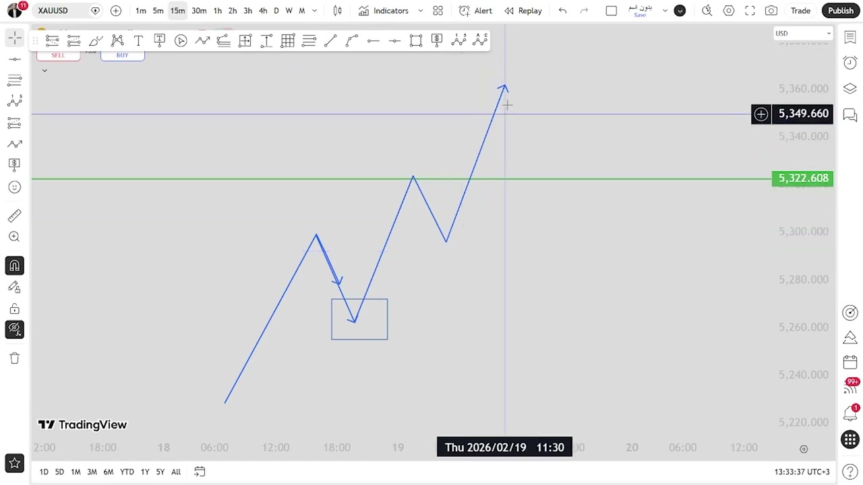Create an Alert
863x485 pixels.
[475, 11]
